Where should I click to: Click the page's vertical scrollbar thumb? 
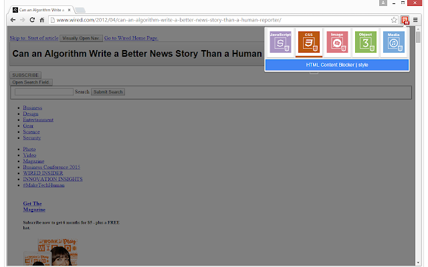pos(418,37)
